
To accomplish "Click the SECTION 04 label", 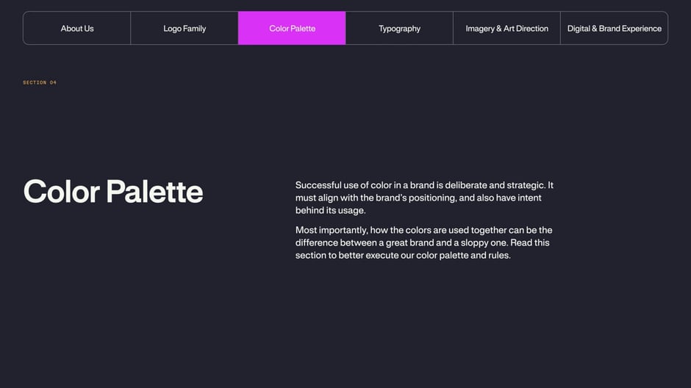I will click(40, 82).
